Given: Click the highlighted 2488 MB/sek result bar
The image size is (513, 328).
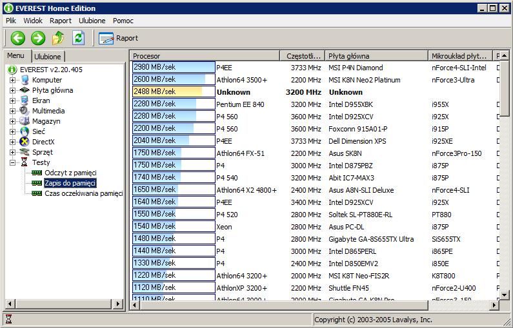Looking at the screenshot, I should click(174, 92).
